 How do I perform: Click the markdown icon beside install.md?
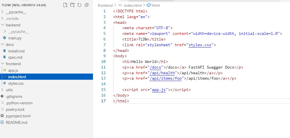5,51
